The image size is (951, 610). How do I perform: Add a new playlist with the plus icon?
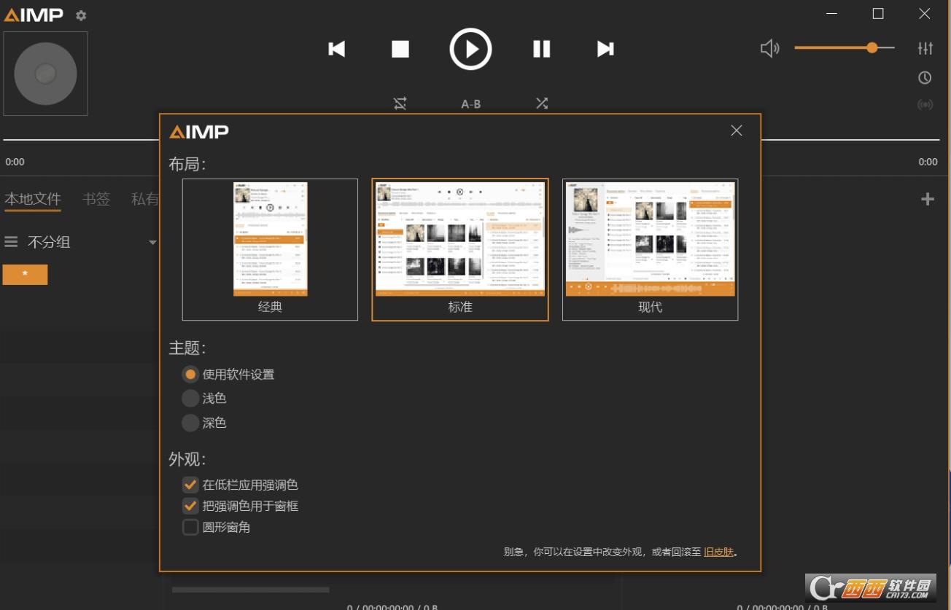point(928,199)
